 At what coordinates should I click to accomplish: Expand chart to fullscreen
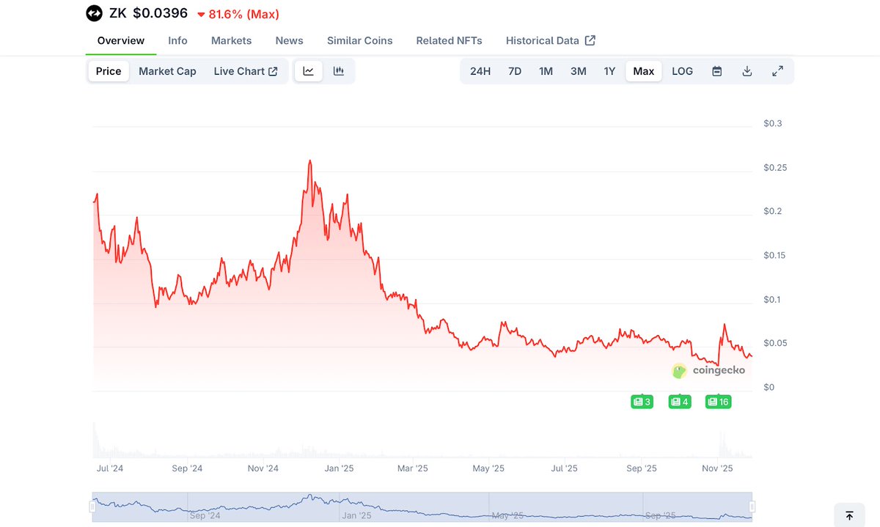[x=777, y=71]
